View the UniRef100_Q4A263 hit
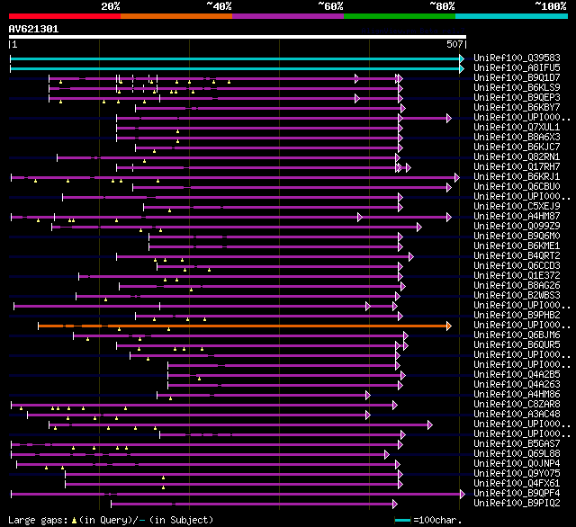 coord(517,385)
